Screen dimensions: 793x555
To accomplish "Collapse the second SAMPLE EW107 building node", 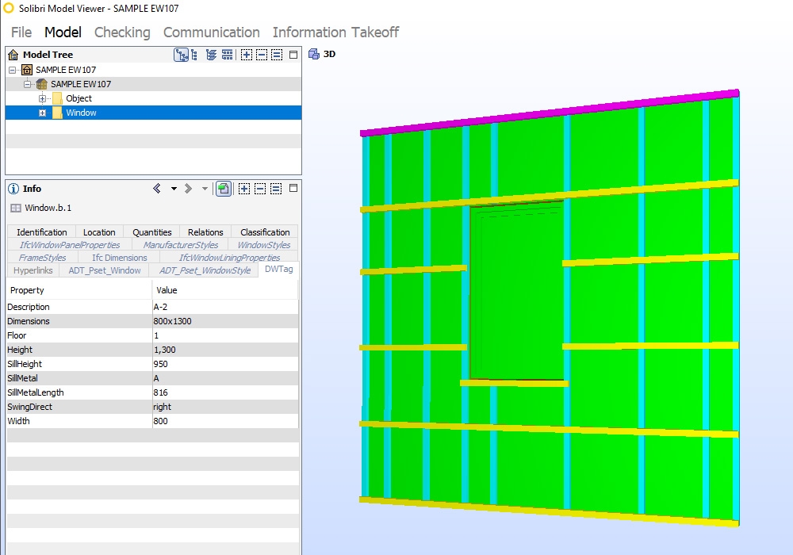I will (x=28, y=84).
